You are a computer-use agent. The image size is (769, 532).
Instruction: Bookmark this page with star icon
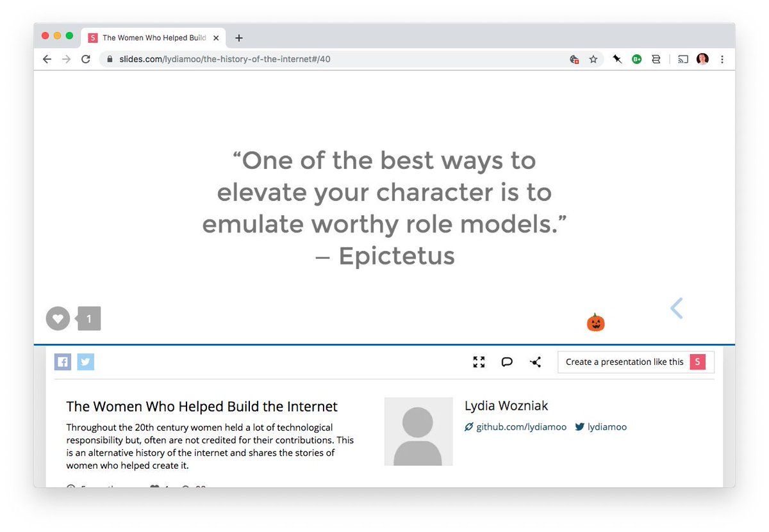coord(593,59)
